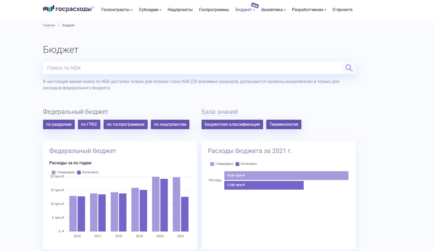Viewport: 434px width, 251px height.
Task: Click the 2018 axis label
Action: pos(119,236)
